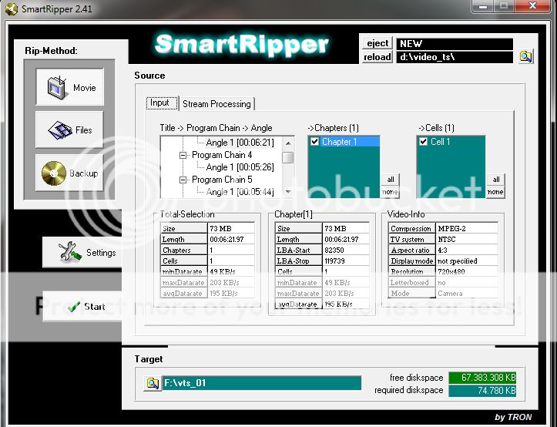
Task: Click the F:\vts_01 target path field
Action: [x=262, y=383]
